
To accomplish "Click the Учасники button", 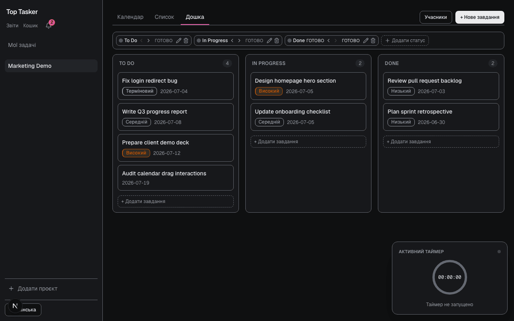I will [x=436, y=17].
